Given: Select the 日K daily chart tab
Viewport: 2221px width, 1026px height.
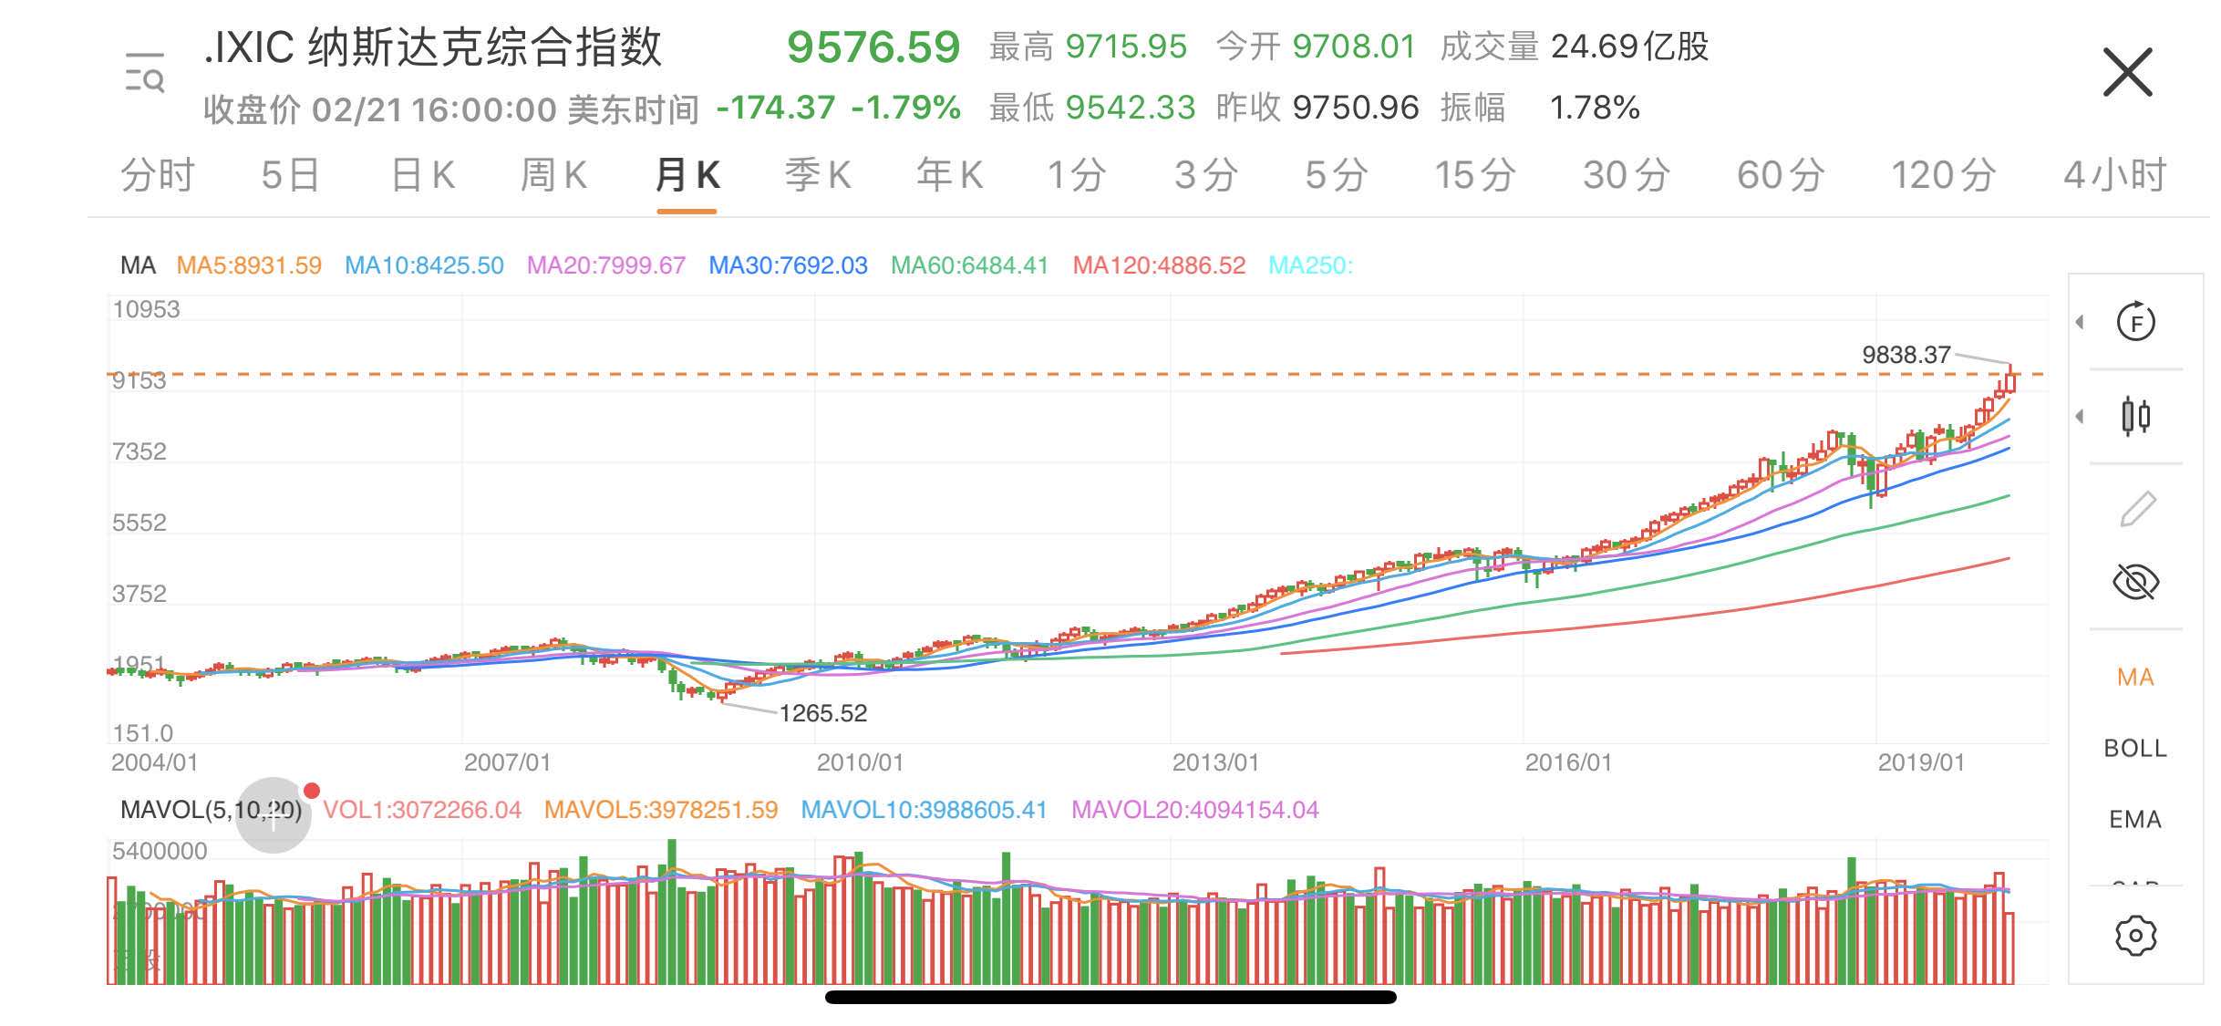Looking at the screenshot, I should 423,175.
